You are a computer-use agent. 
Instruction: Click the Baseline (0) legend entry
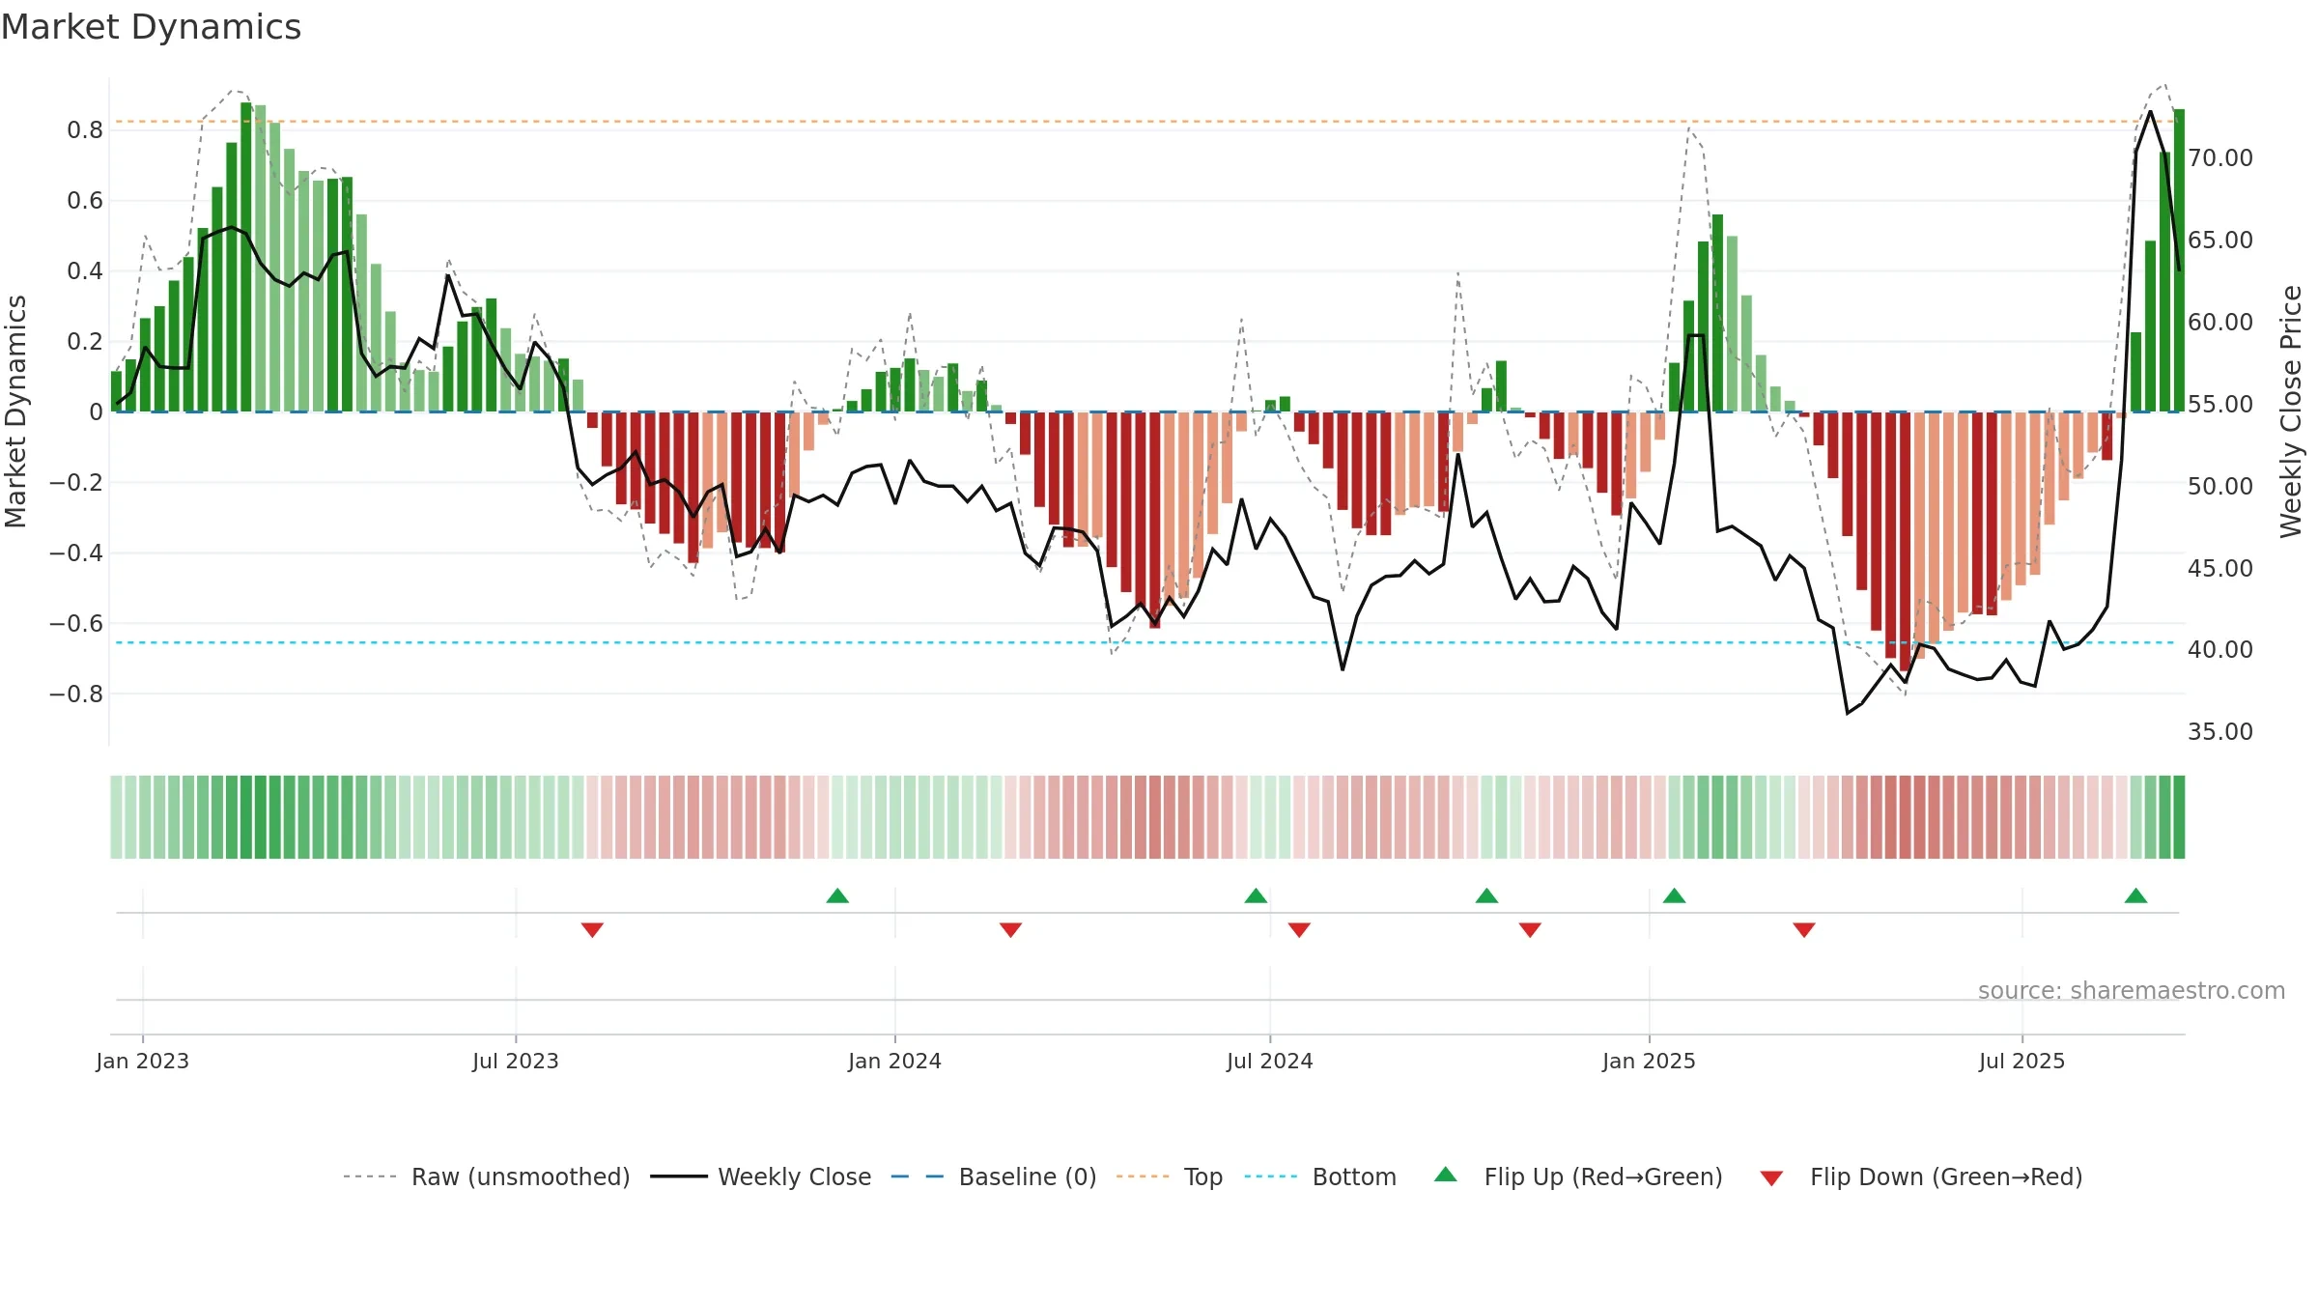(x=993, y=1176)
